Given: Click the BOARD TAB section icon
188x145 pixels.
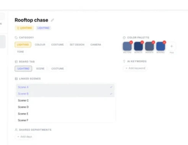Looking at the screenshot, I should [x=16, y=62].
